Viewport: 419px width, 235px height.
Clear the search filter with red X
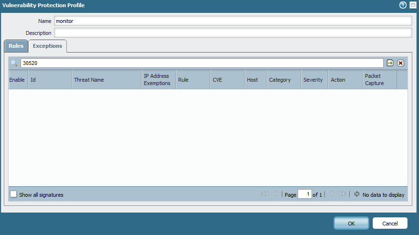tap(400, 63)
